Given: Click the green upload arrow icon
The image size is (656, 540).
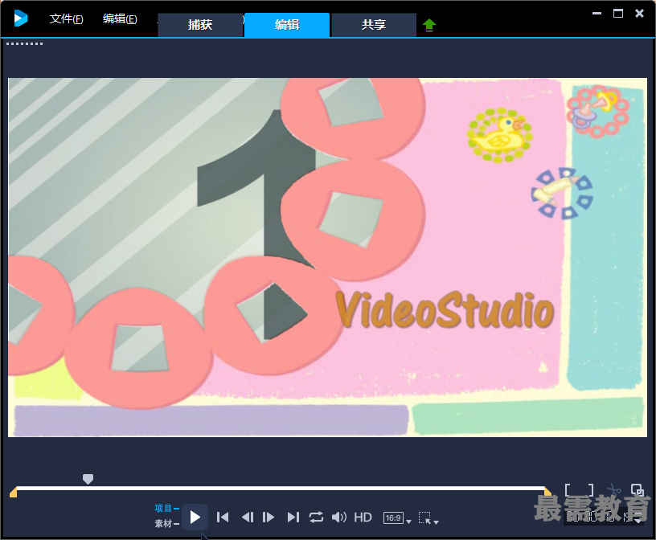Looking at the screenshot, I should coord(428,26).
